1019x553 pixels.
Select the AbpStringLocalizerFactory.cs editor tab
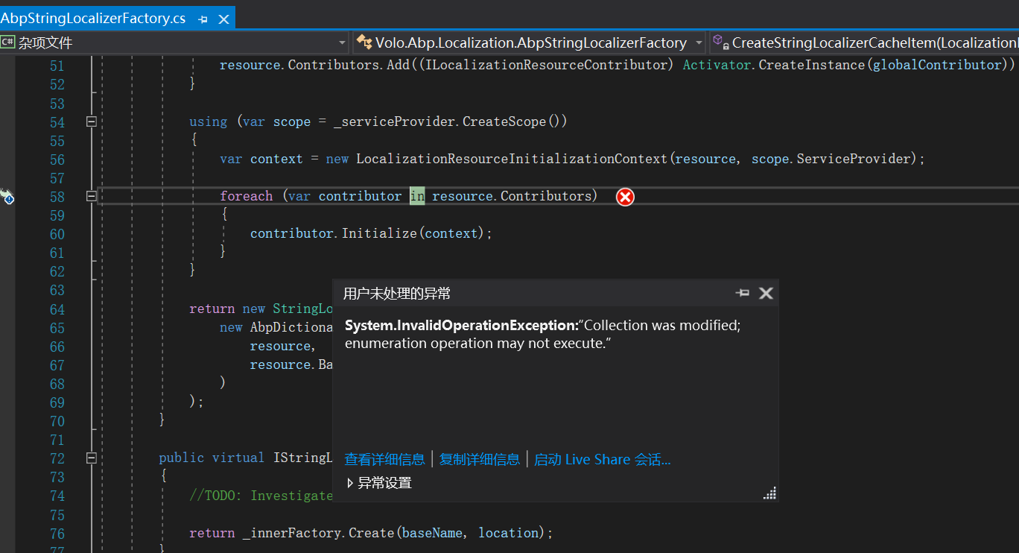pyautogui.click(x=93, y=18)
